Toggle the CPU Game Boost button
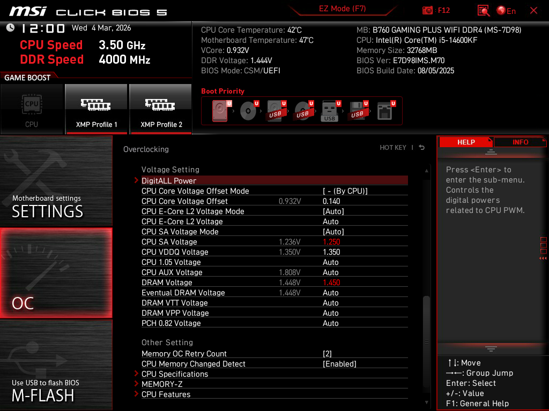The image size is (549, 411). click(32, 109)
